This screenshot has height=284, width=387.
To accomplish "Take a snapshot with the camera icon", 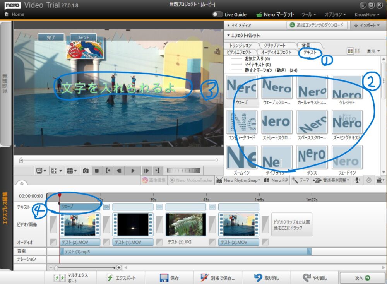I will click(x=86, y=171).
